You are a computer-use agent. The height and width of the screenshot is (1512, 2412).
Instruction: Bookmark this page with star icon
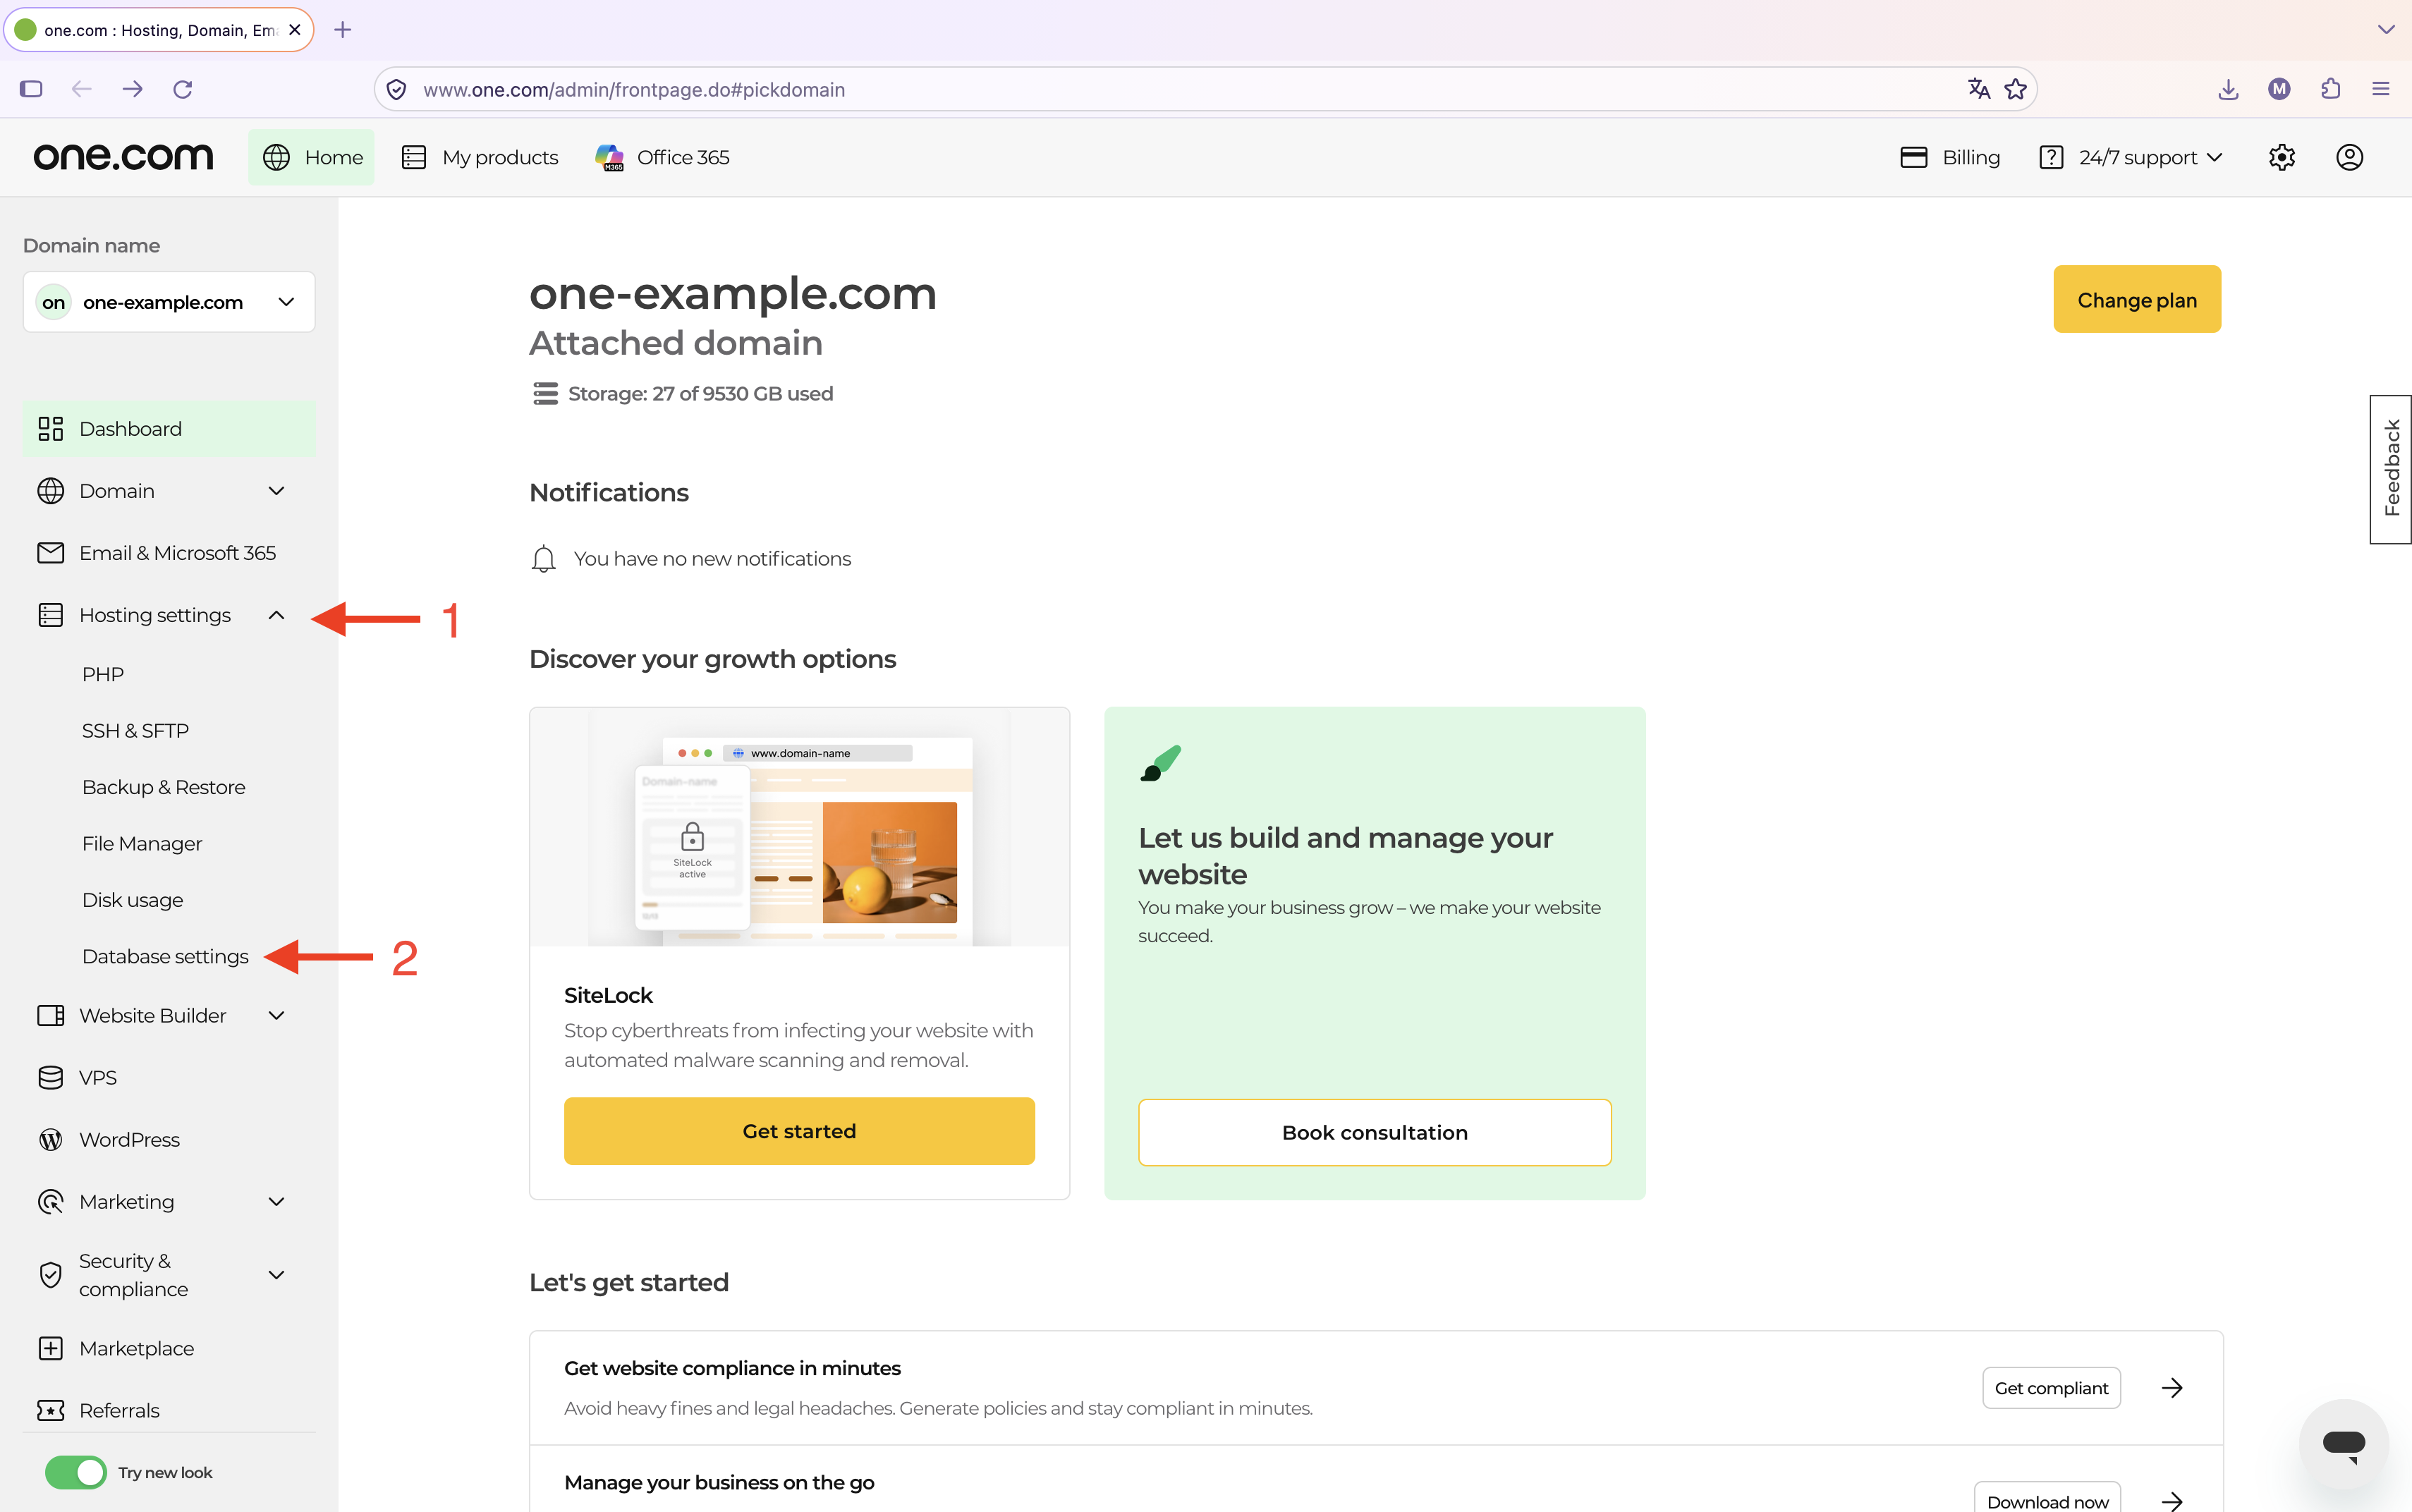point(2016,89)
